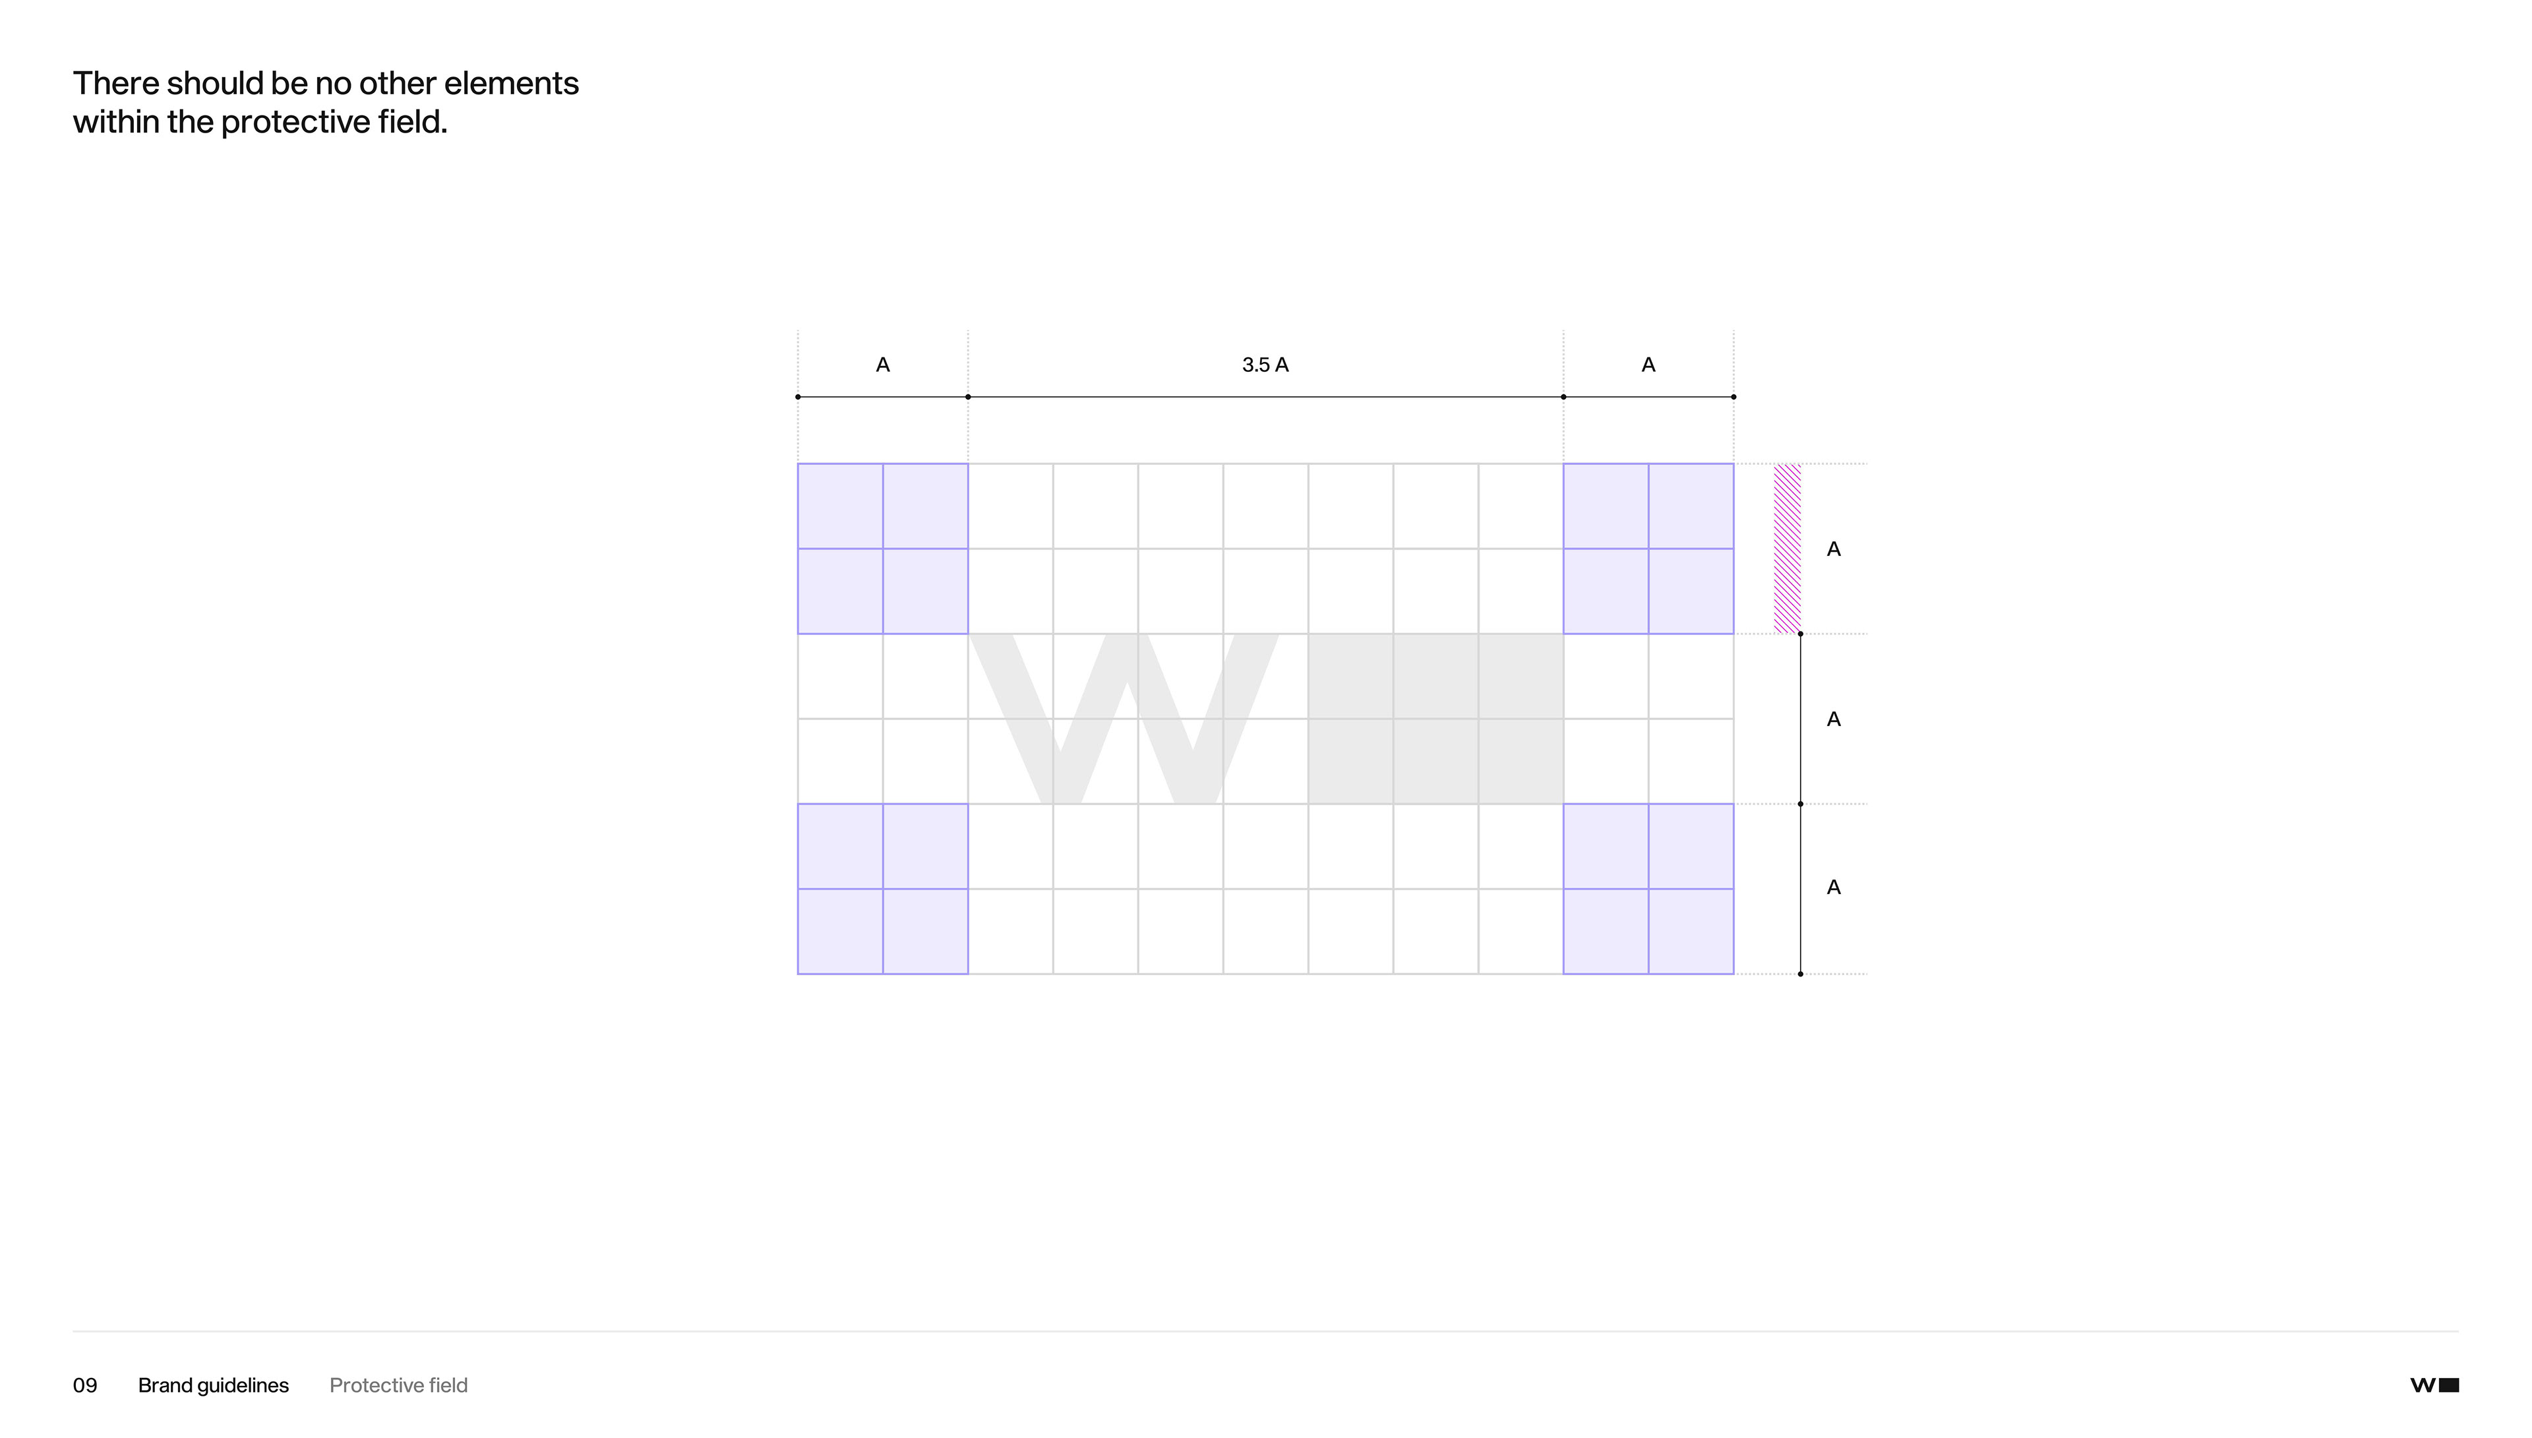The height and width of the screenshot is (1438, 2532).
Task: Click the bottom-left purple corner block
Action: coord(882,888)
